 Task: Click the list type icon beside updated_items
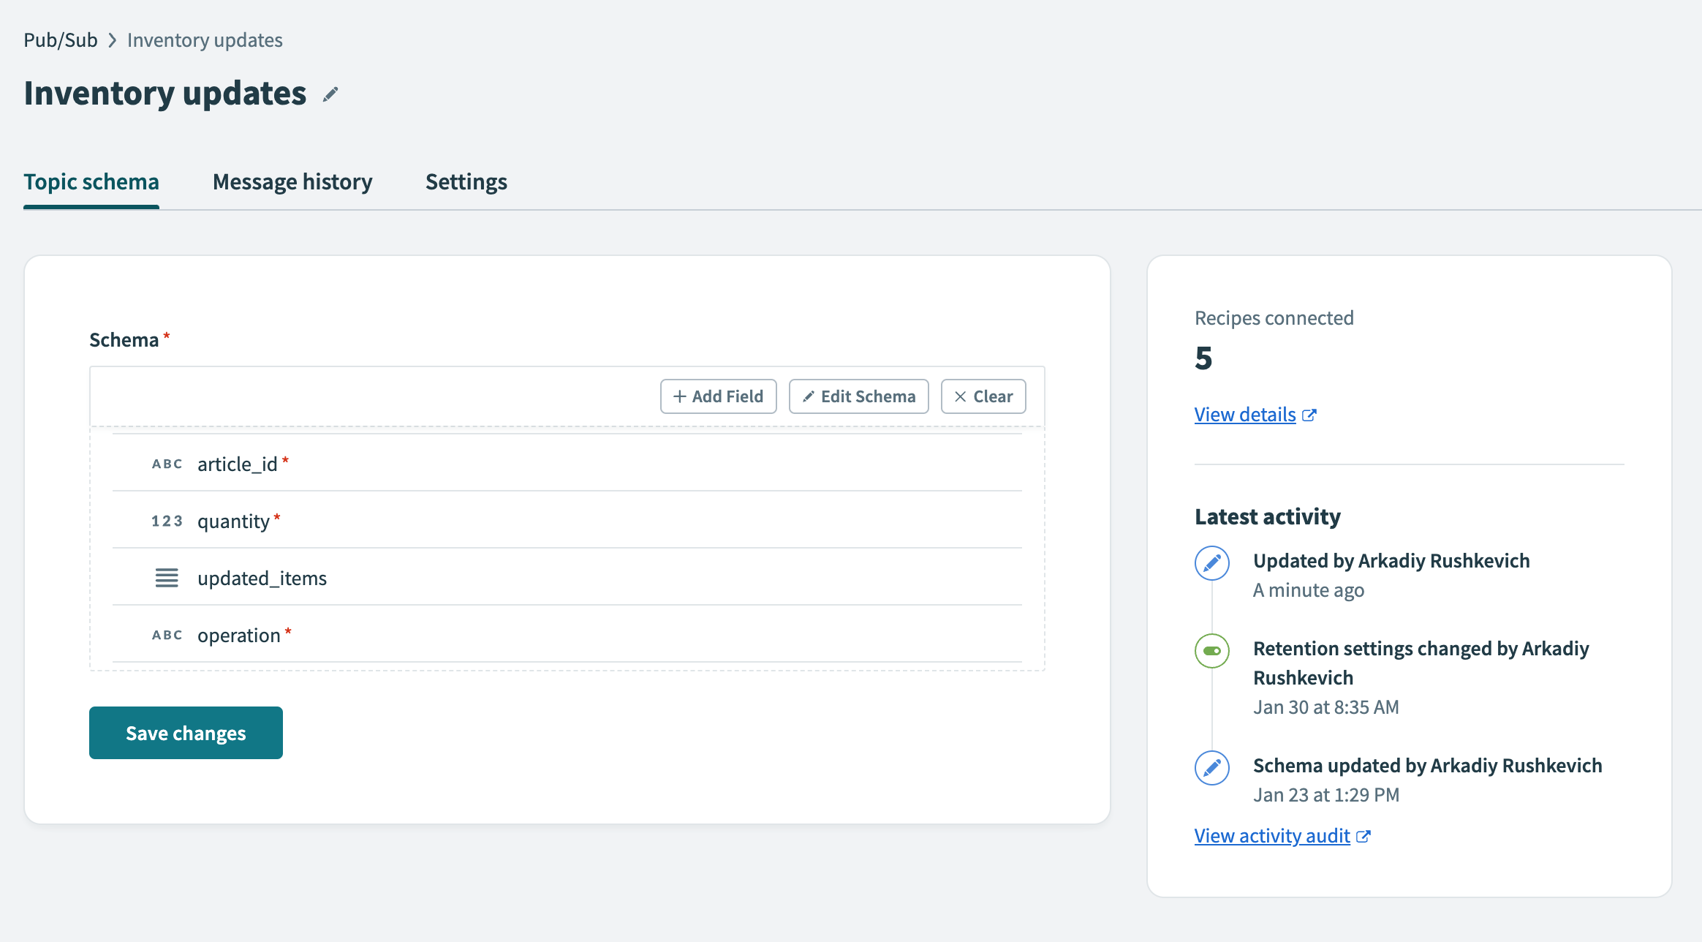click(x=167, y=578)
